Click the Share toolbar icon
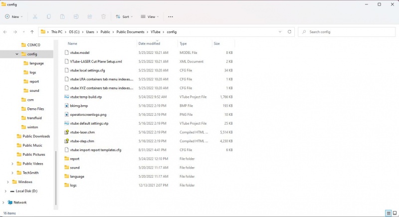The height and width of the screenshot is (217, 399). pos(90,16)
